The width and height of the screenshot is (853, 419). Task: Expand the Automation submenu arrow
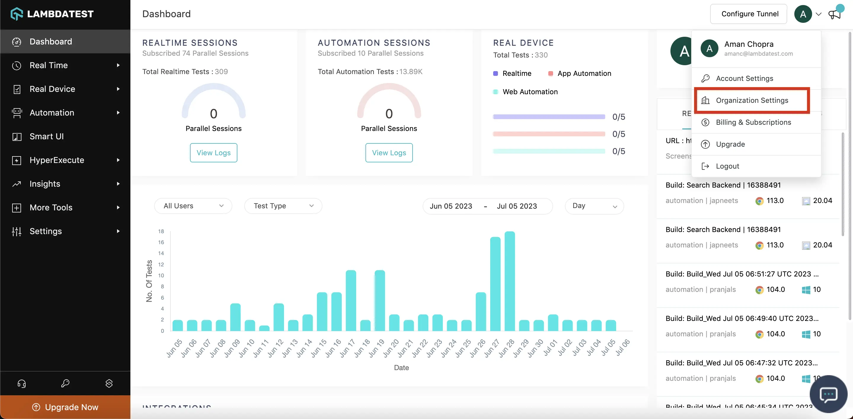(118, 113)
